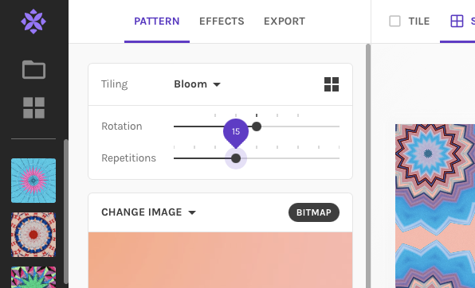Select the PATTERN tab
The image size is (475, 288).
[157, 21]
